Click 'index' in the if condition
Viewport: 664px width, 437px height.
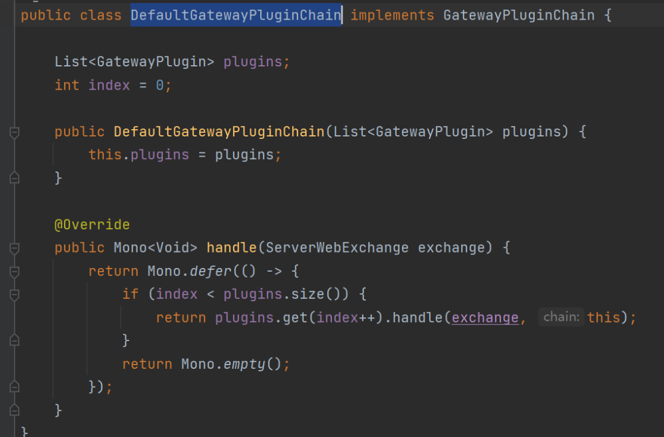click(x=176, y=294)
